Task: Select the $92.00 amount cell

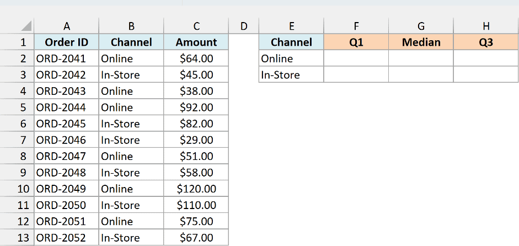Action: (196, 107)
